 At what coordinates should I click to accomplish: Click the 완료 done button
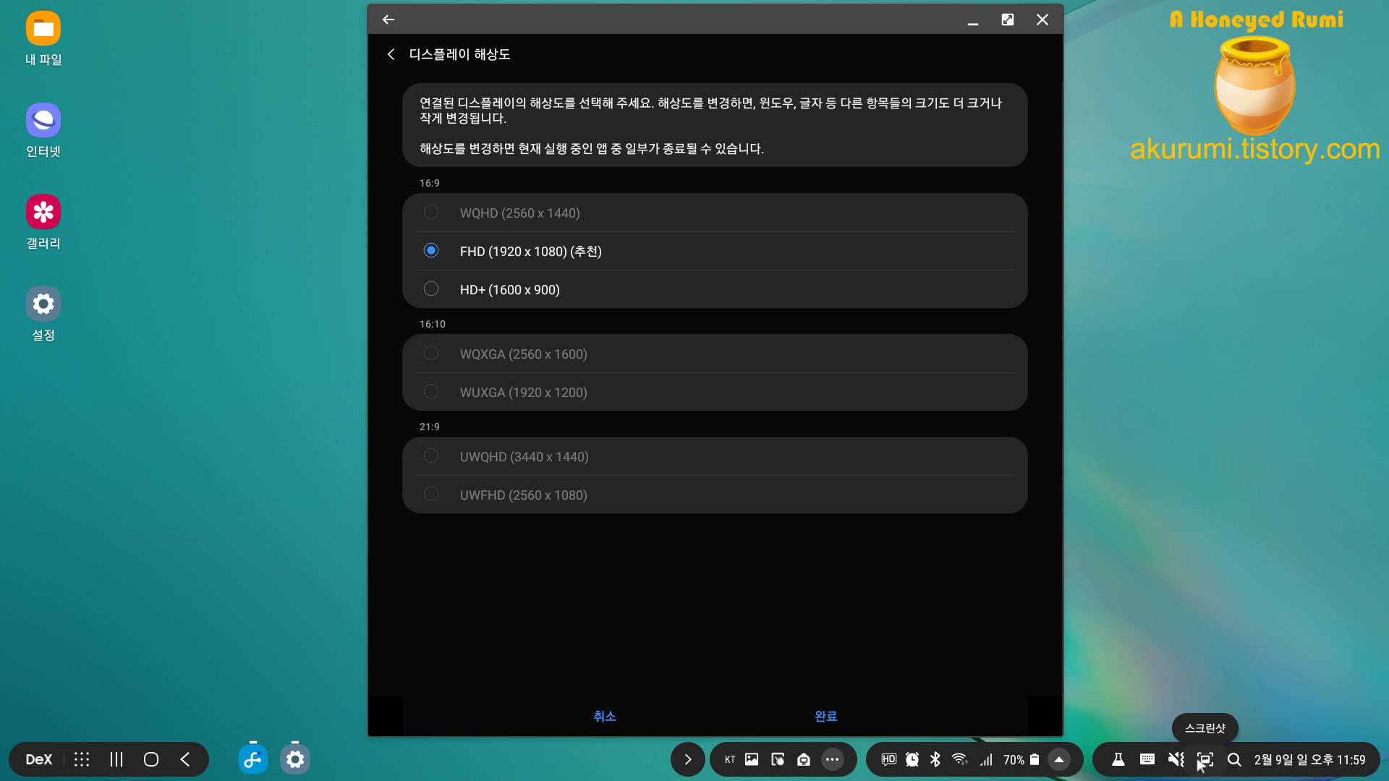click(x=825, y=716)
